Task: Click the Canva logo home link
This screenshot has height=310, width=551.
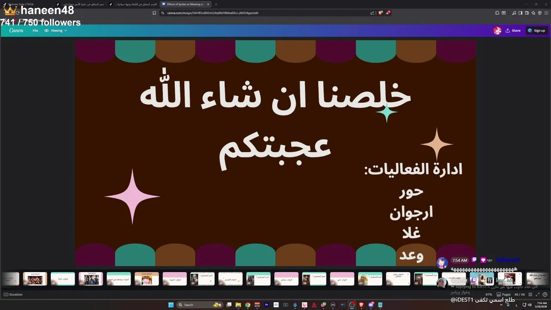Action: [16, 31]
